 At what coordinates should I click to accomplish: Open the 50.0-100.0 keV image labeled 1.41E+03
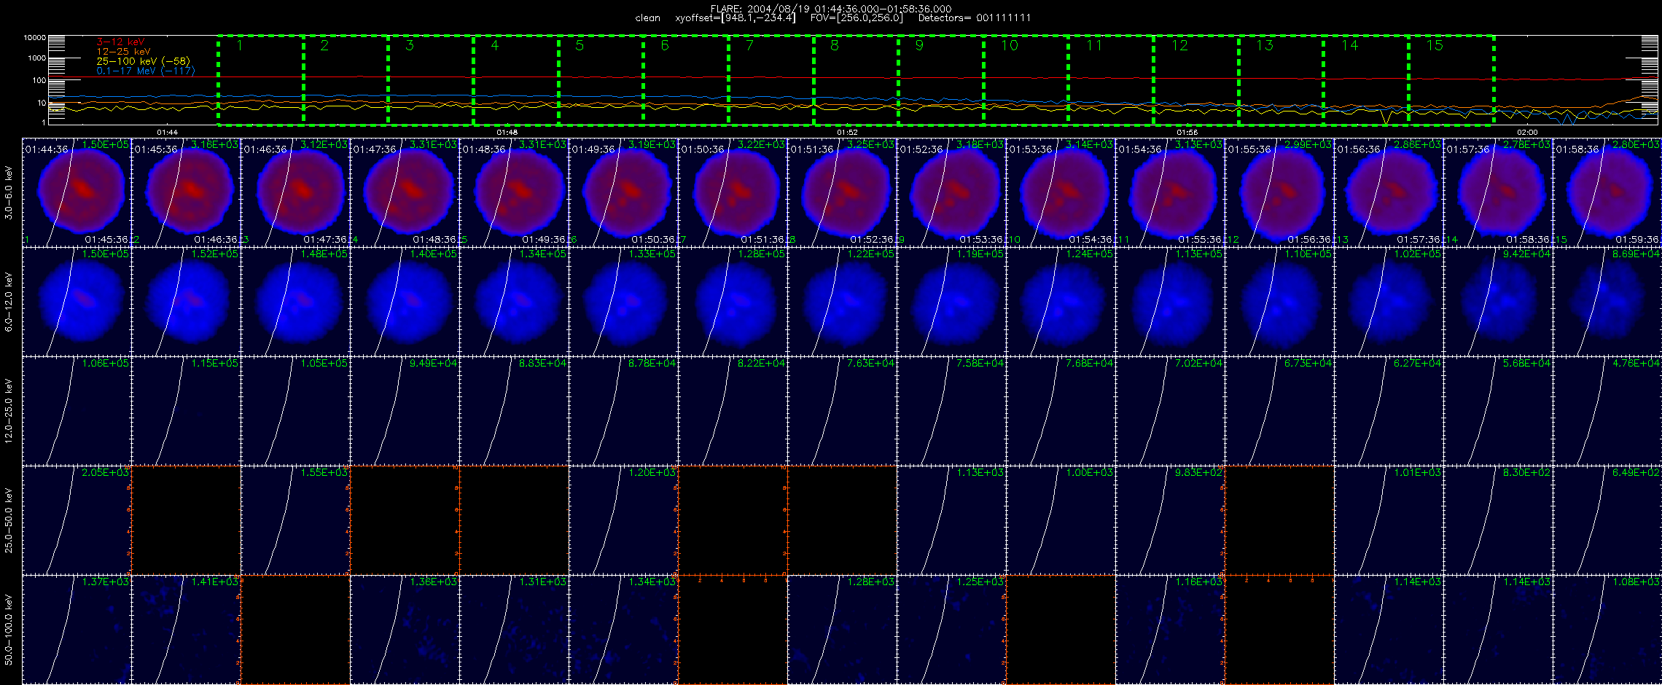tap(186, 630)
